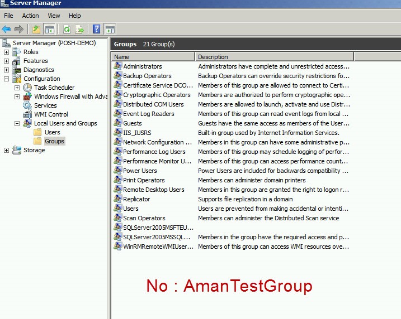Click the Description column header
Image resolution: width=401 pixels, height=319 pixels.
(274, 57)
